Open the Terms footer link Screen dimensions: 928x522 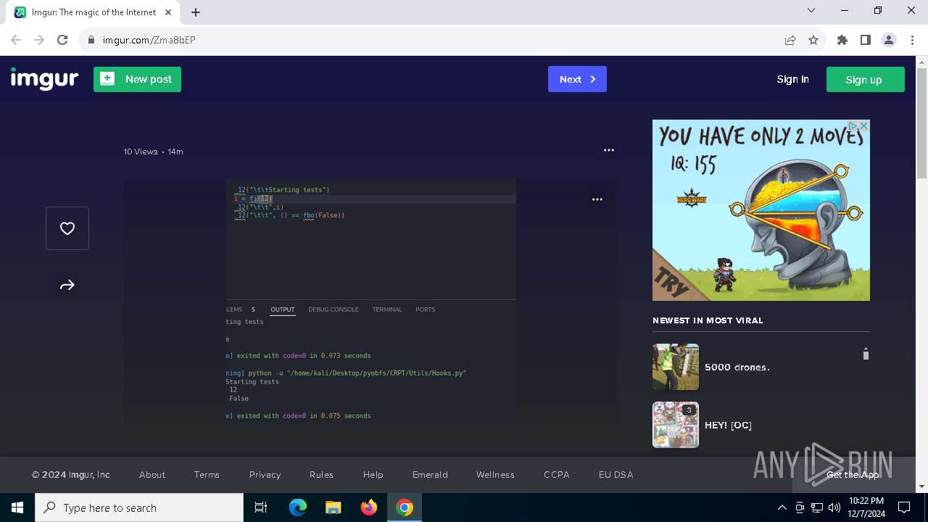[x=207, y=475]
